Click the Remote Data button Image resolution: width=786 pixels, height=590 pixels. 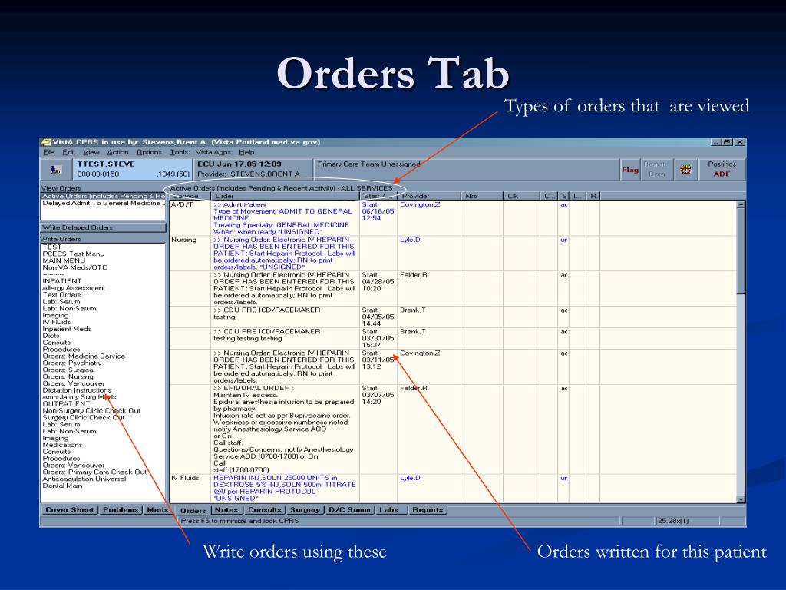[x=656, y=170]
